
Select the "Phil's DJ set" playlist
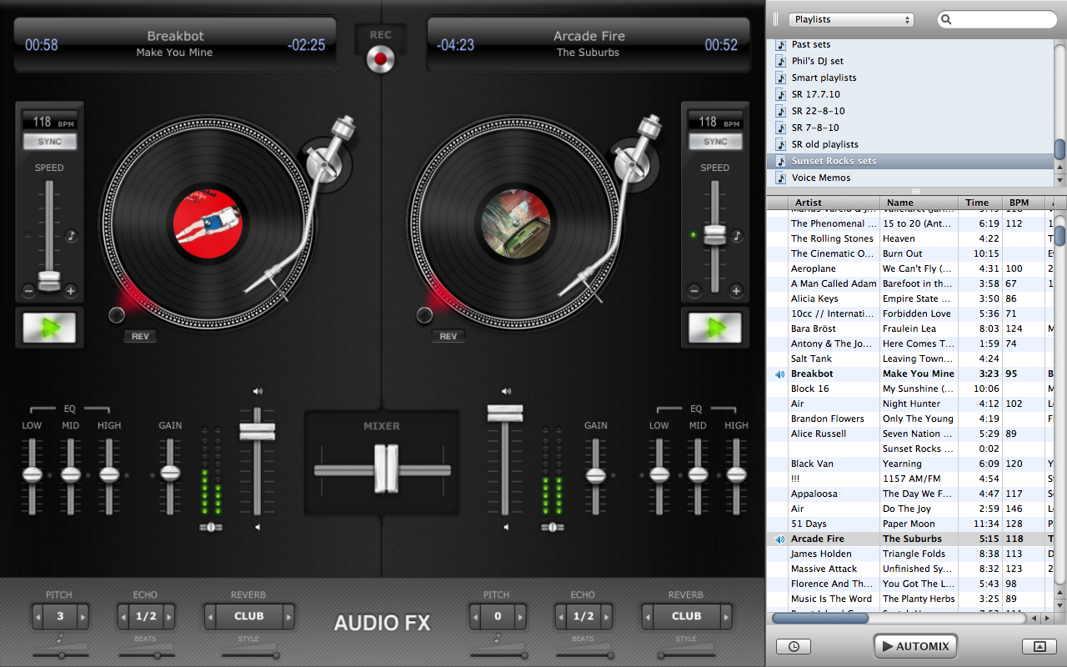coord(817,61)
